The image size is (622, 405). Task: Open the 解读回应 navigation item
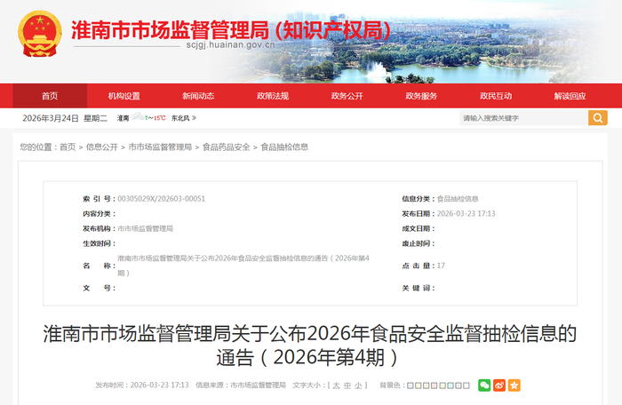click(570, 96)
